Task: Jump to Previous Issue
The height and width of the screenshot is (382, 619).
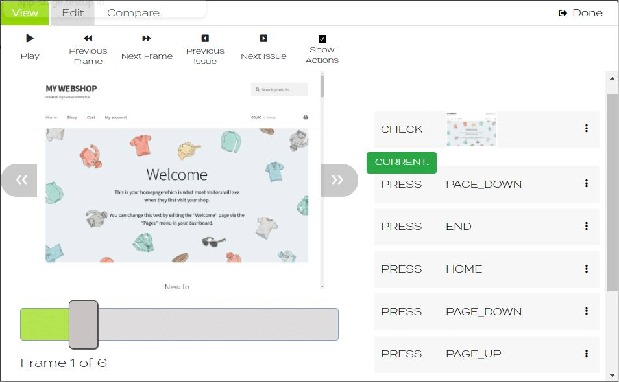Action: coord(205,49)
